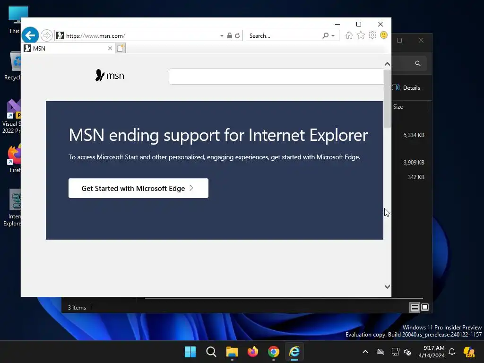
Task: Click the page scrollbar down arrow
Action: [x=387, y=286]
